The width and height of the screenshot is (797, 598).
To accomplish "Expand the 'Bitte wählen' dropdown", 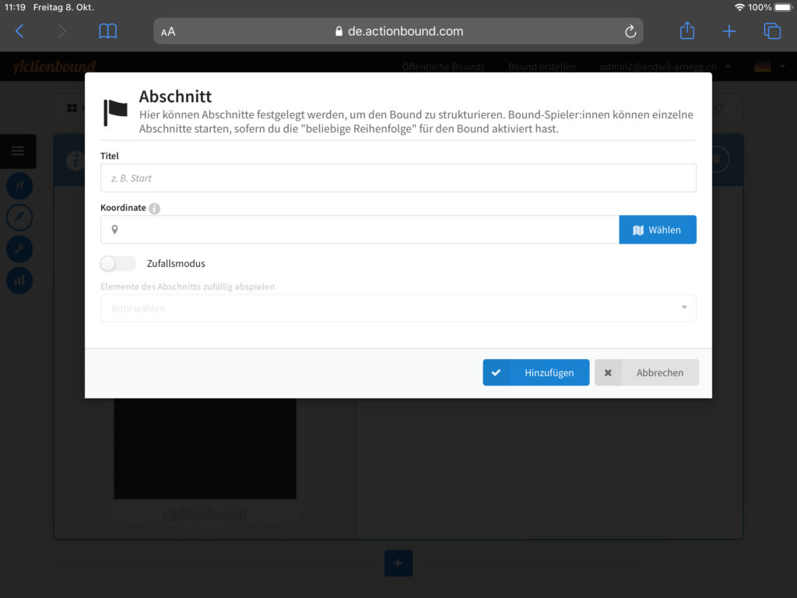I will (398, 308).
